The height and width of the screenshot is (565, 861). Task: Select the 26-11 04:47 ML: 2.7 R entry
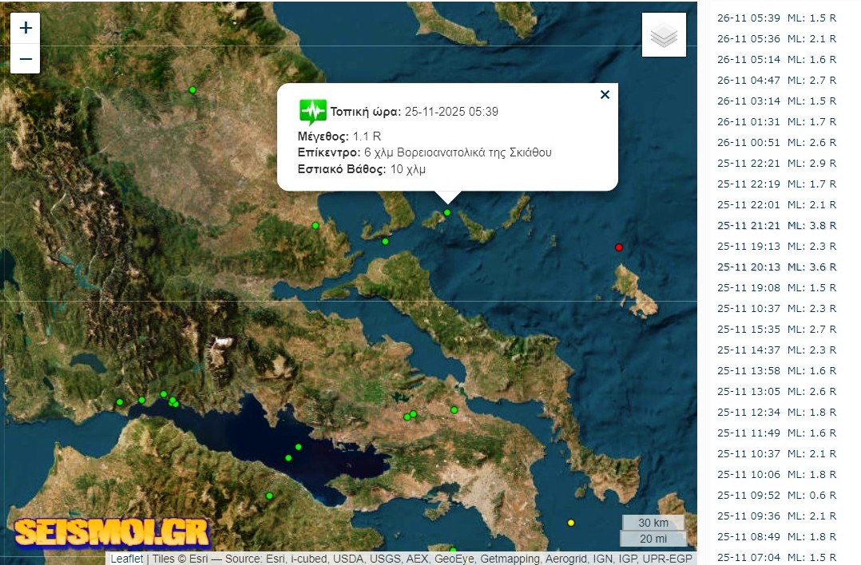click(776, 80)
